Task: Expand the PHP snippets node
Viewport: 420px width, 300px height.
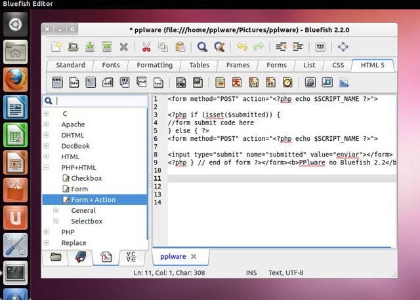Action: (x=47, y=232)
